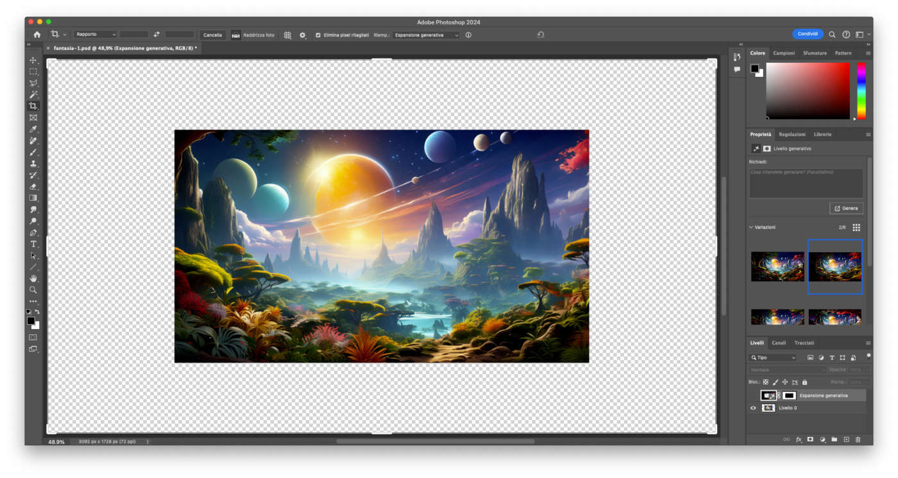Click the Raddrizza foto button
The image size is (898, 478).
tap(253, 35)
